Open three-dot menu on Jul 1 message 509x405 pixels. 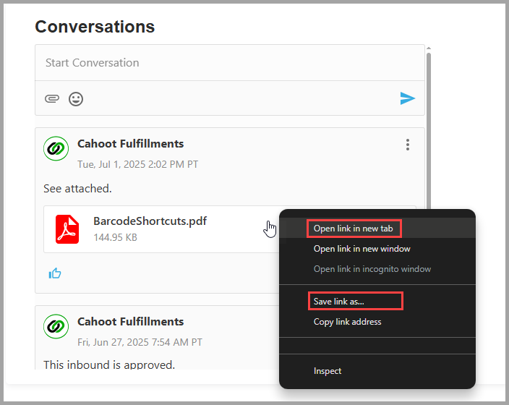(x=407, y=145)
